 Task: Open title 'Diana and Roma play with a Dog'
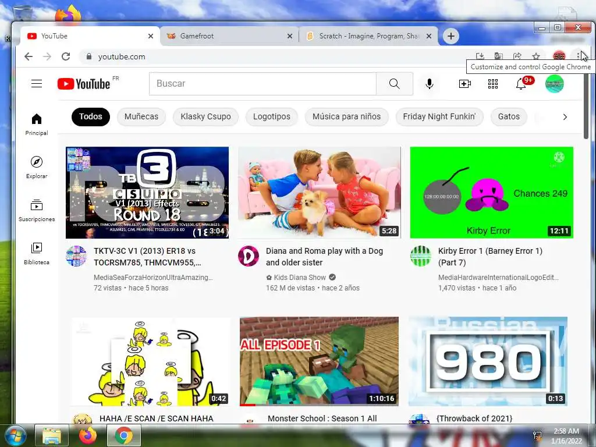(x=324, y=257)
